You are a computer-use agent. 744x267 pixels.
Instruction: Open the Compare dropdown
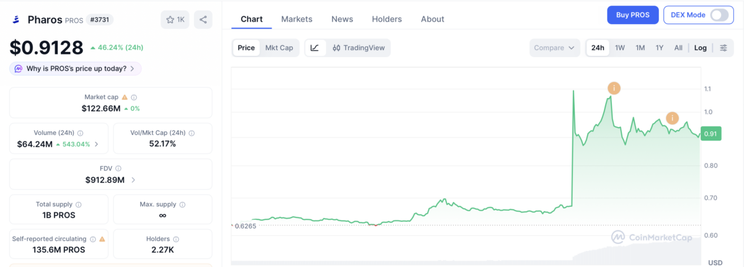[555, 48]
